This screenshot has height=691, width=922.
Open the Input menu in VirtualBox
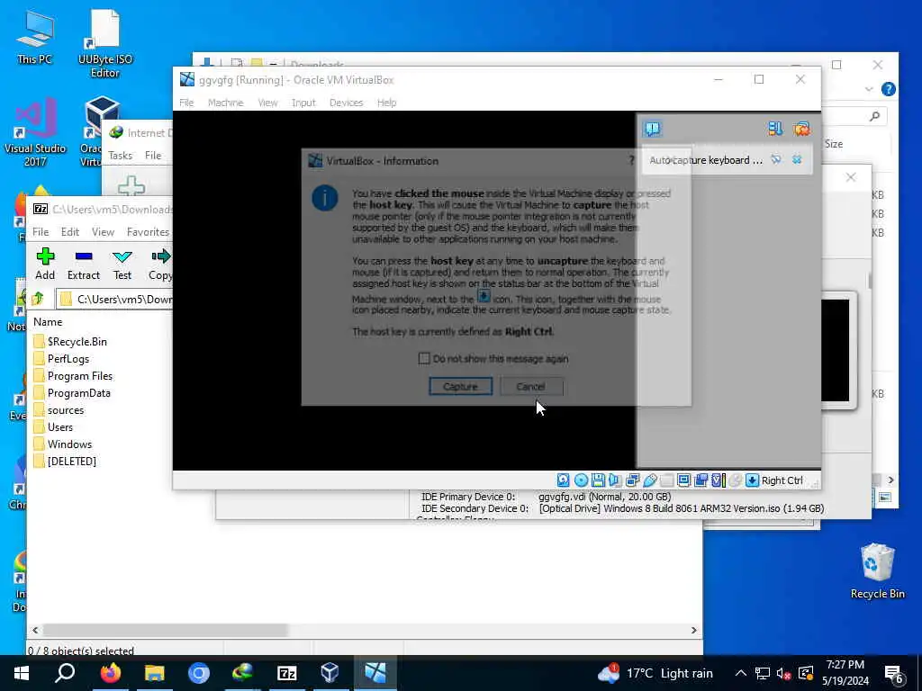point(303,103)
